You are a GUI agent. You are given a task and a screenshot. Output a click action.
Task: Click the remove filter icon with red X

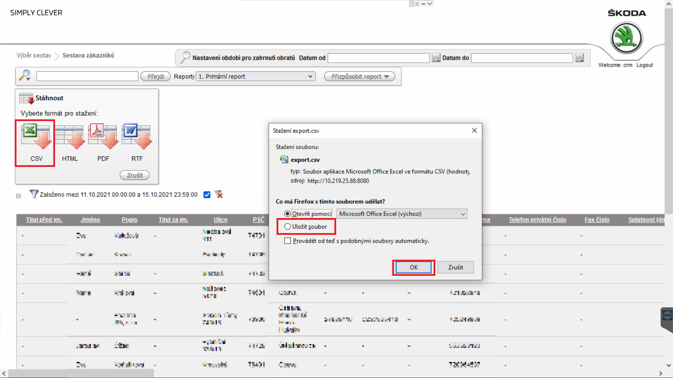click(x=219, y=195)
